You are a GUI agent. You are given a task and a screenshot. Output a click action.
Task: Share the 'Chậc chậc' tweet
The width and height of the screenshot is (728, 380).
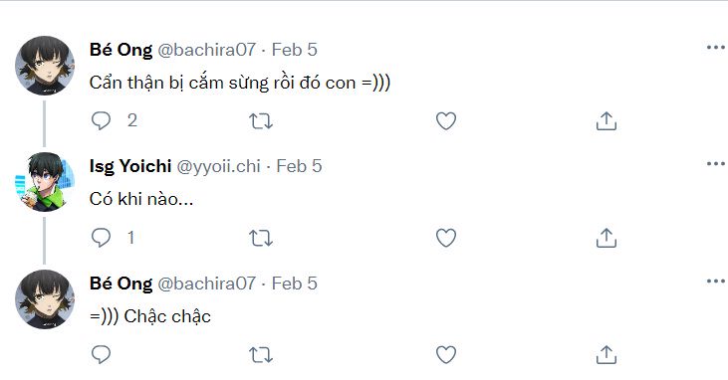(607, 355)
